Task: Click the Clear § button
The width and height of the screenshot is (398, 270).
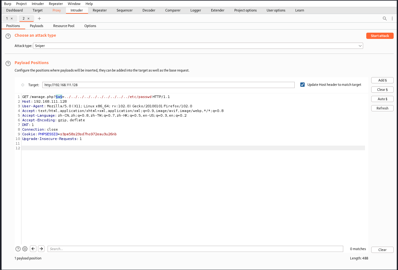Action: (382, 90)
